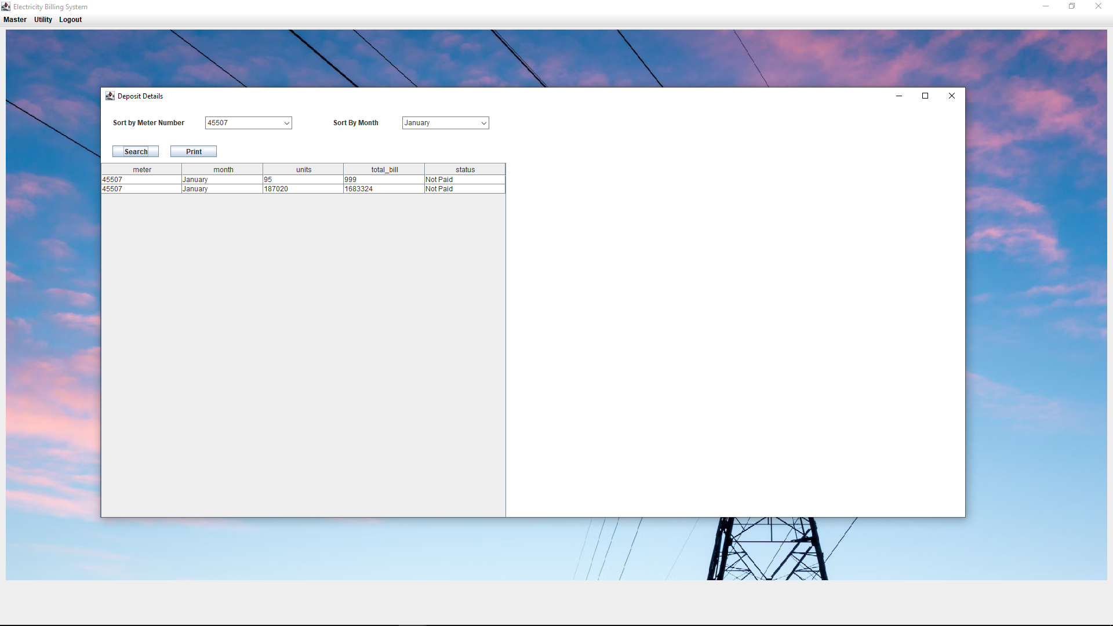Click Not Paid status in 1683324 bill row
The height and width of the screenshot is (626, 1113).
[465, 189]
